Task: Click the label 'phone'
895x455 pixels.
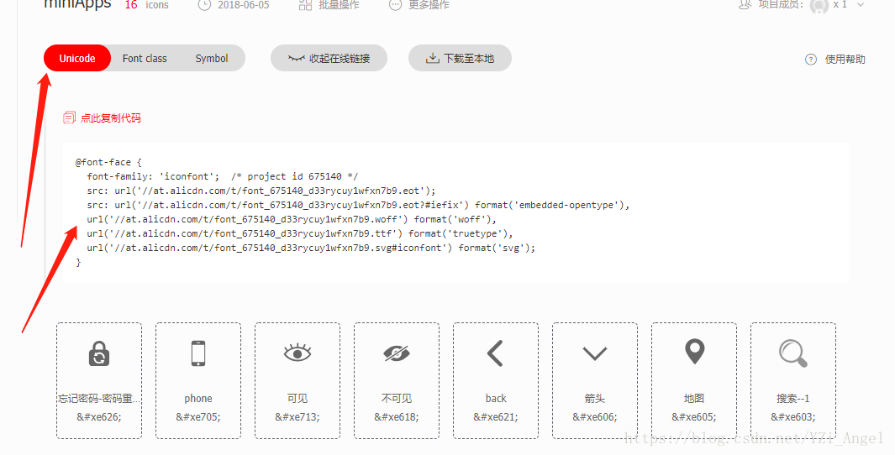Action: pyautogui.click(x=198, y=399)
